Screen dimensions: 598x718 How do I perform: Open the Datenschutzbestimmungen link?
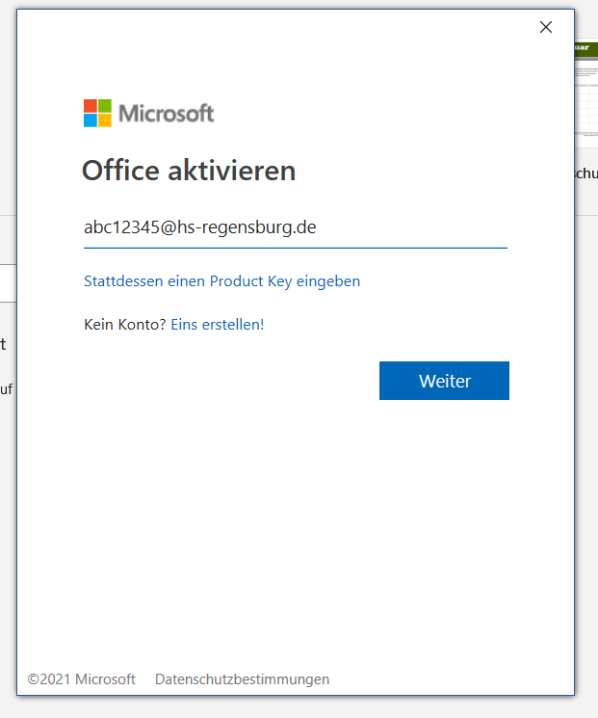pos(242,679)
